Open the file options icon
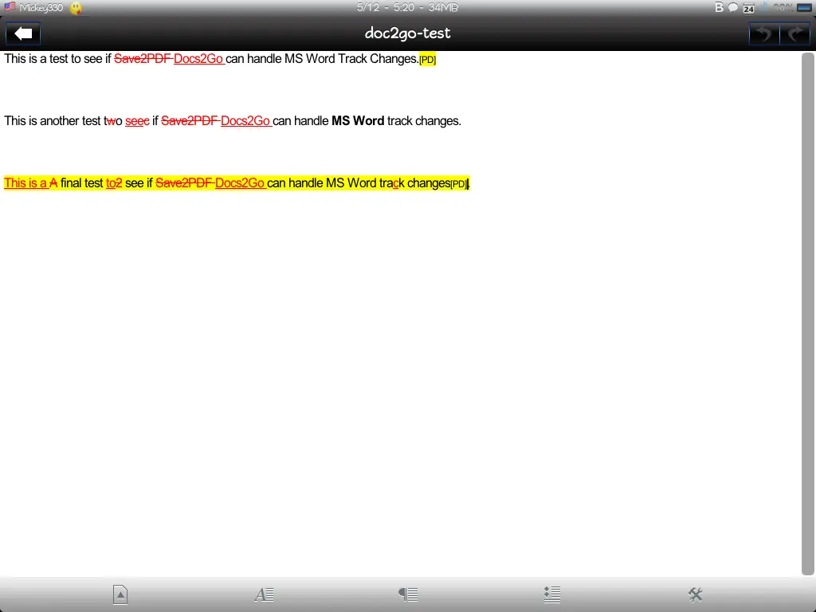This screenshot has width=816, height=612. pyautogui.click(x=120, y=594)
